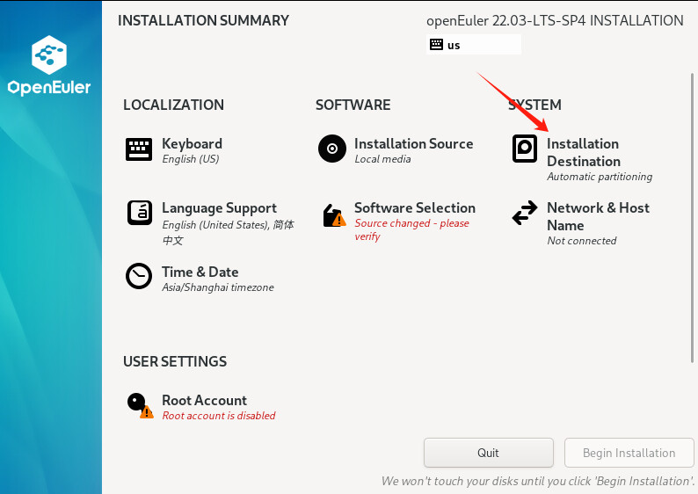
Task: Select the Asia/Shanghai timezone entry
Action: pos(218,287)
